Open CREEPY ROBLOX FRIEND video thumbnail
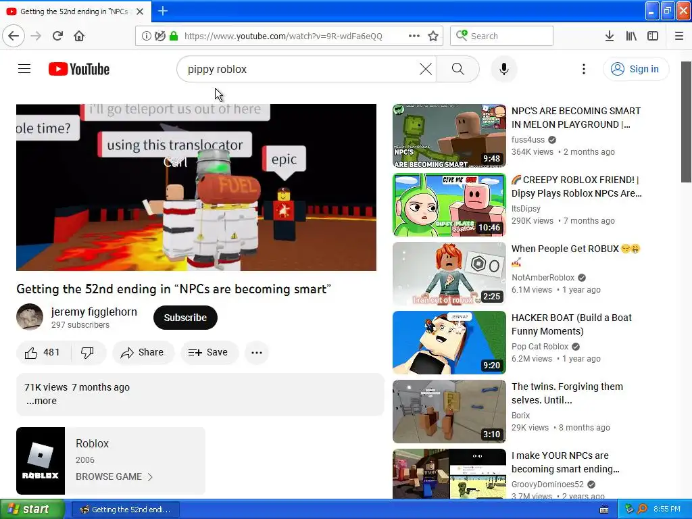 (449, 205)
